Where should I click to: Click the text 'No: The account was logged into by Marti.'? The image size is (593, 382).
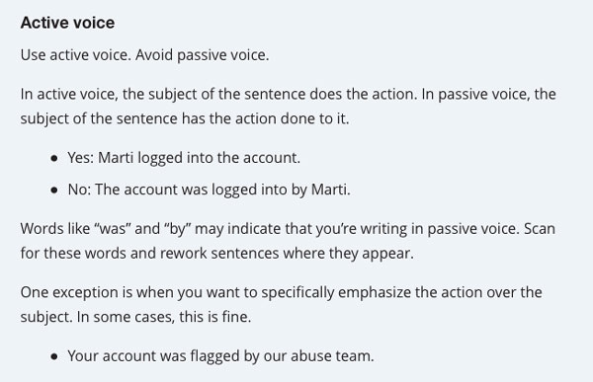210,190
